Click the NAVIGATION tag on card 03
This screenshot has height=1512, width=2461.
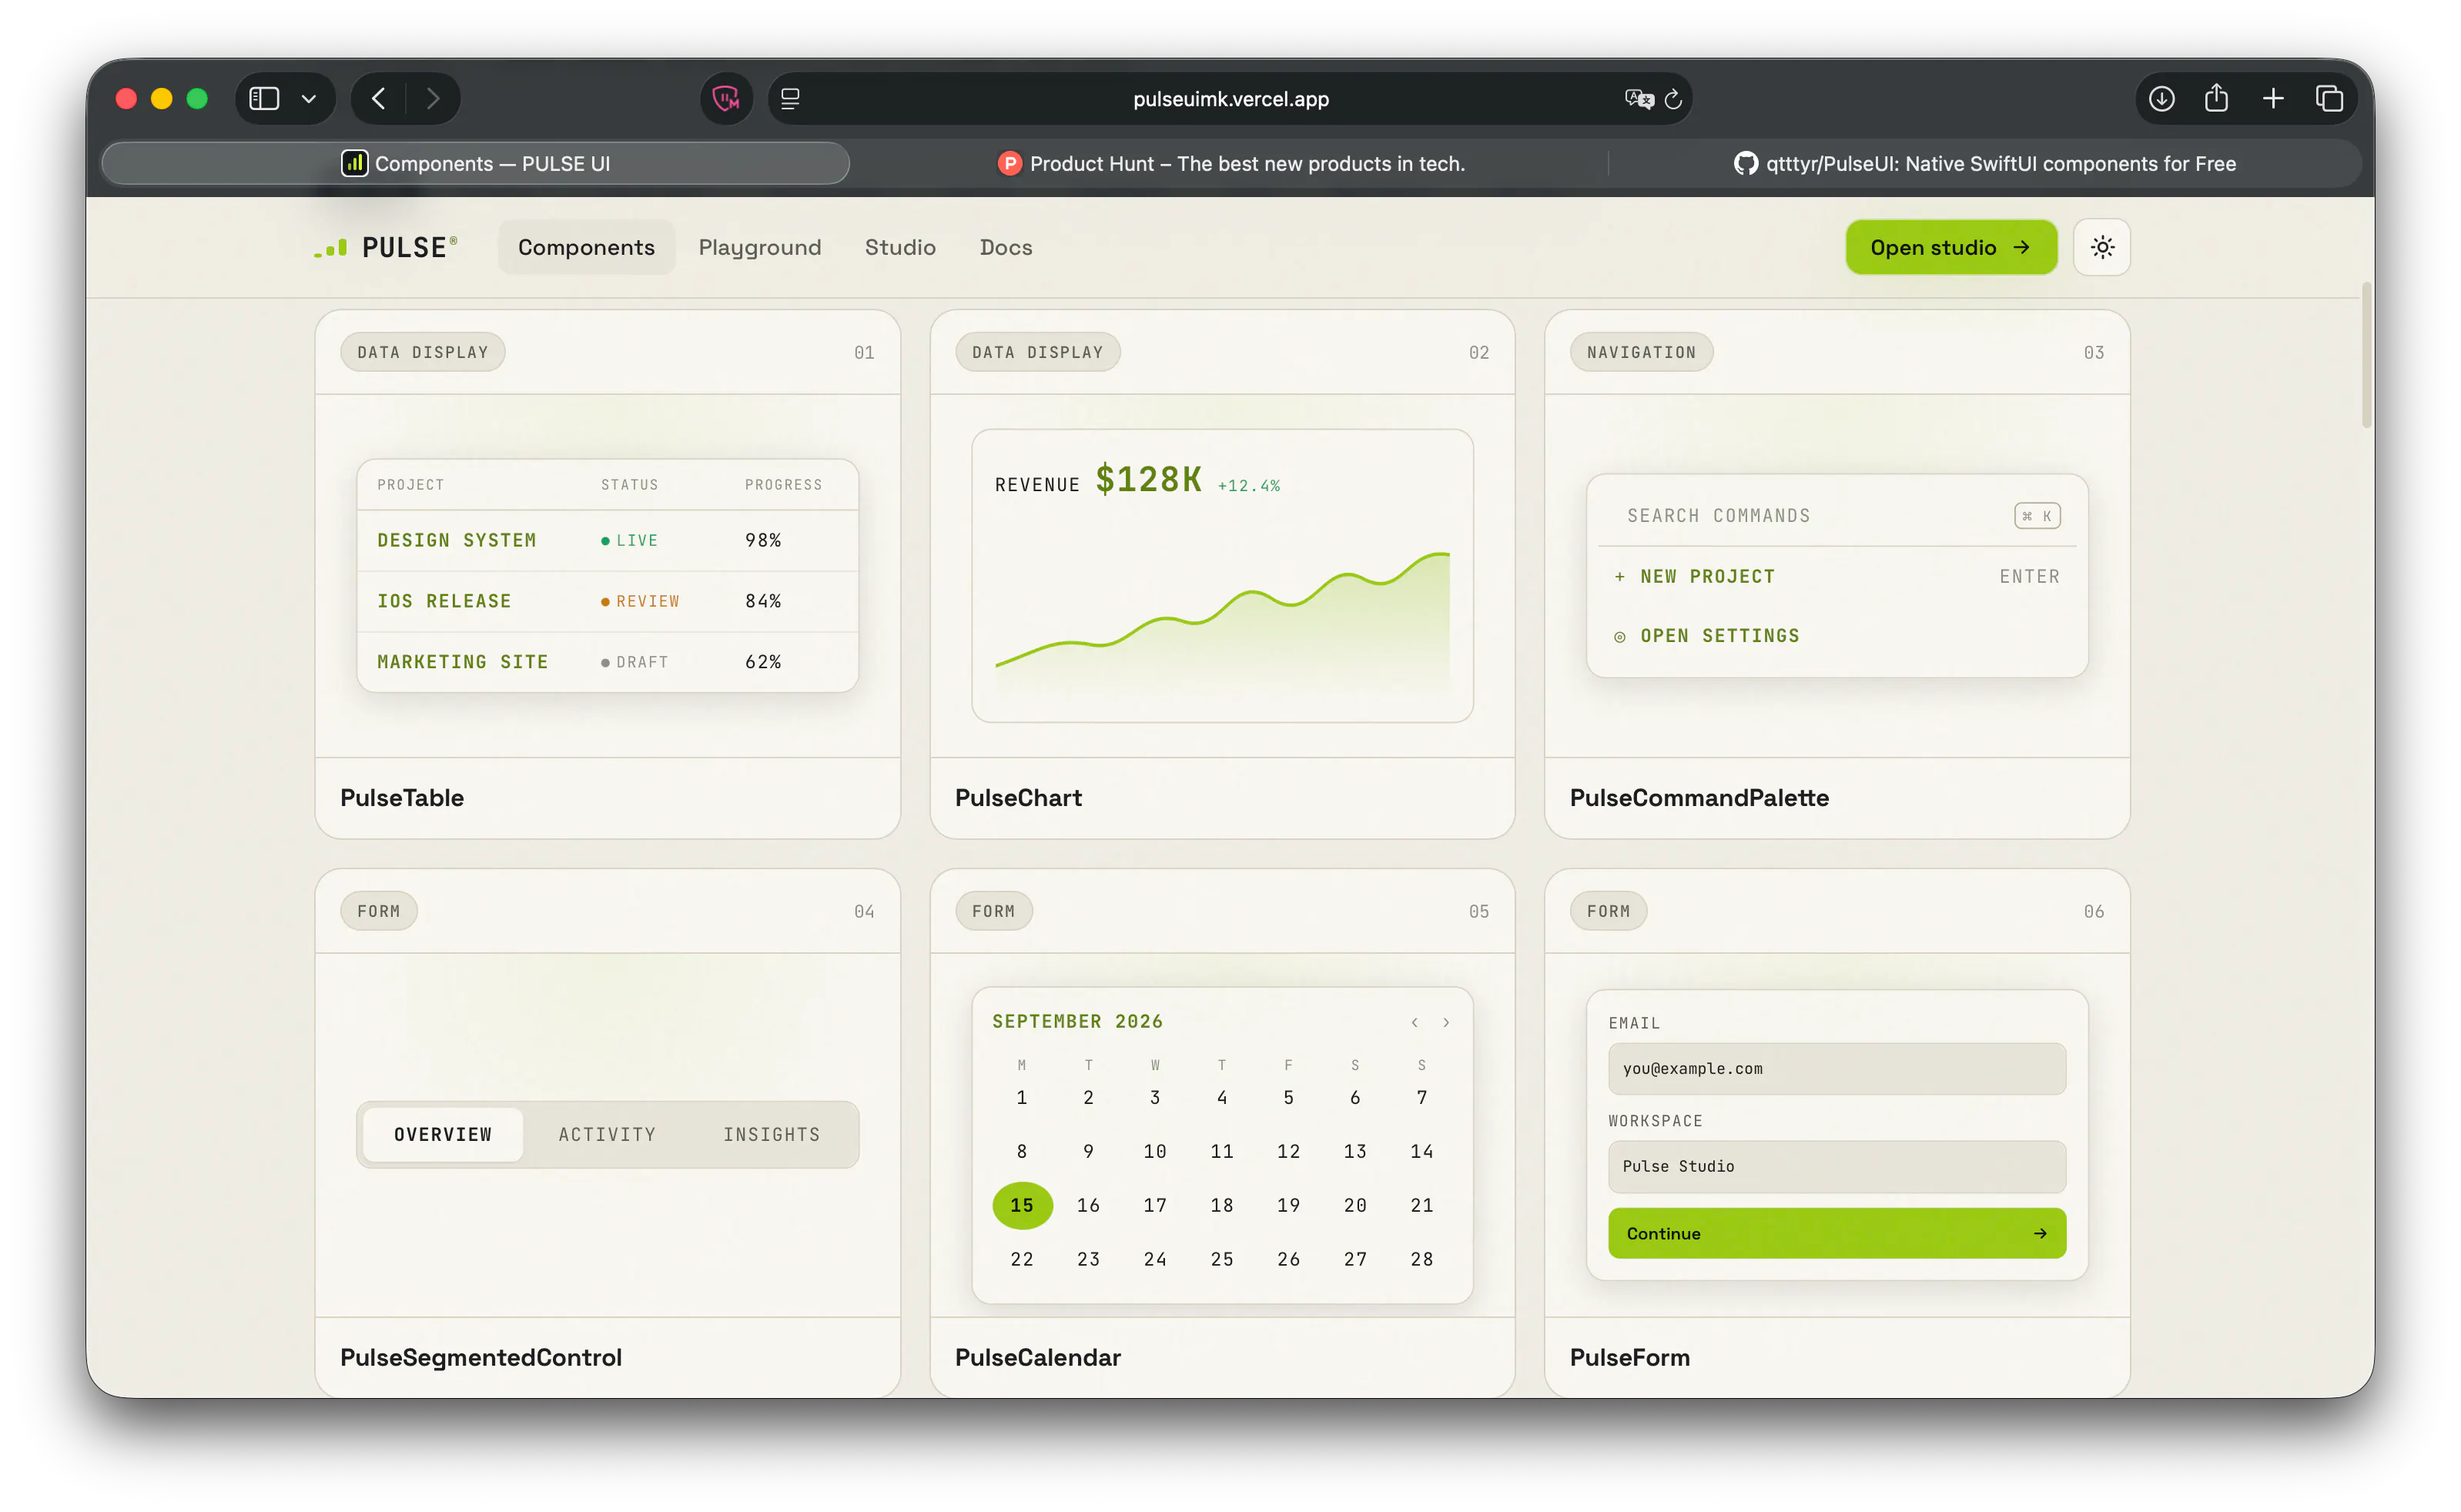[x=1641, y=352]
